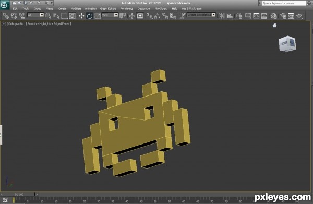This screenshot has height=204, width=313.
Task: Open the selection filter 'All' dropdown
Action: tap(42, 15)
